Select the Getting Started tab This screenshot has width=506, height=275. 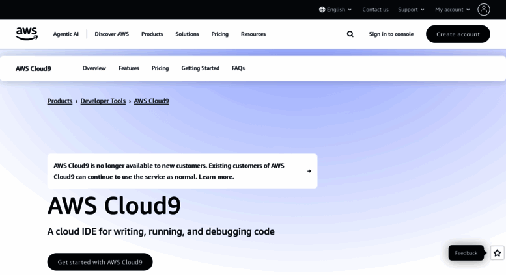click(x=200, y=68)
